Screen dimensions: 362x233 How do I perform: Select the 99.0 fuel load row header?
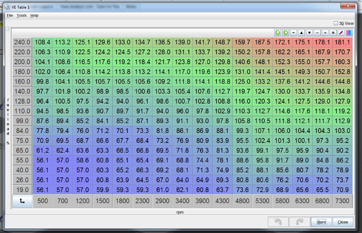pos(22,121)
